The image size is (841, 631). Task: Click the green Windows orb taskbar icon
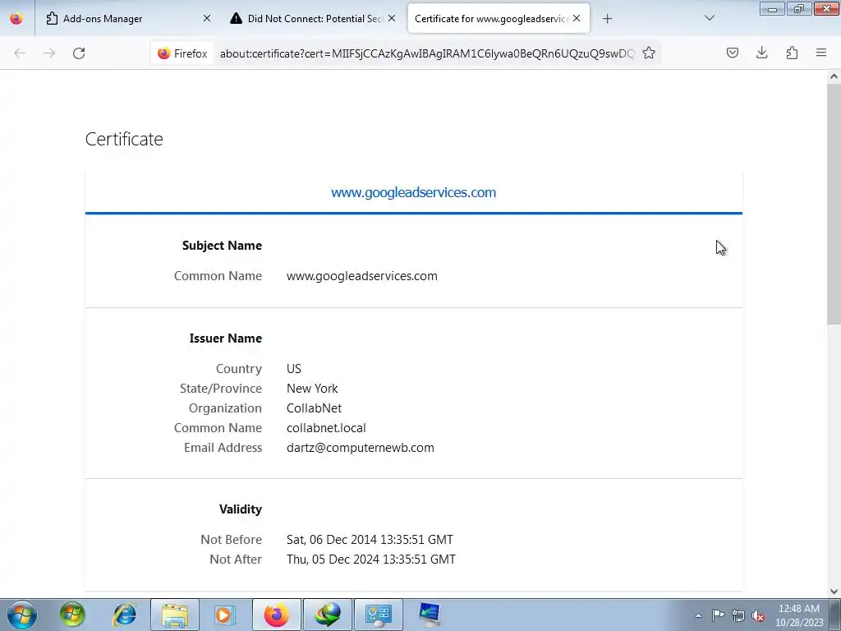point(72,615)
